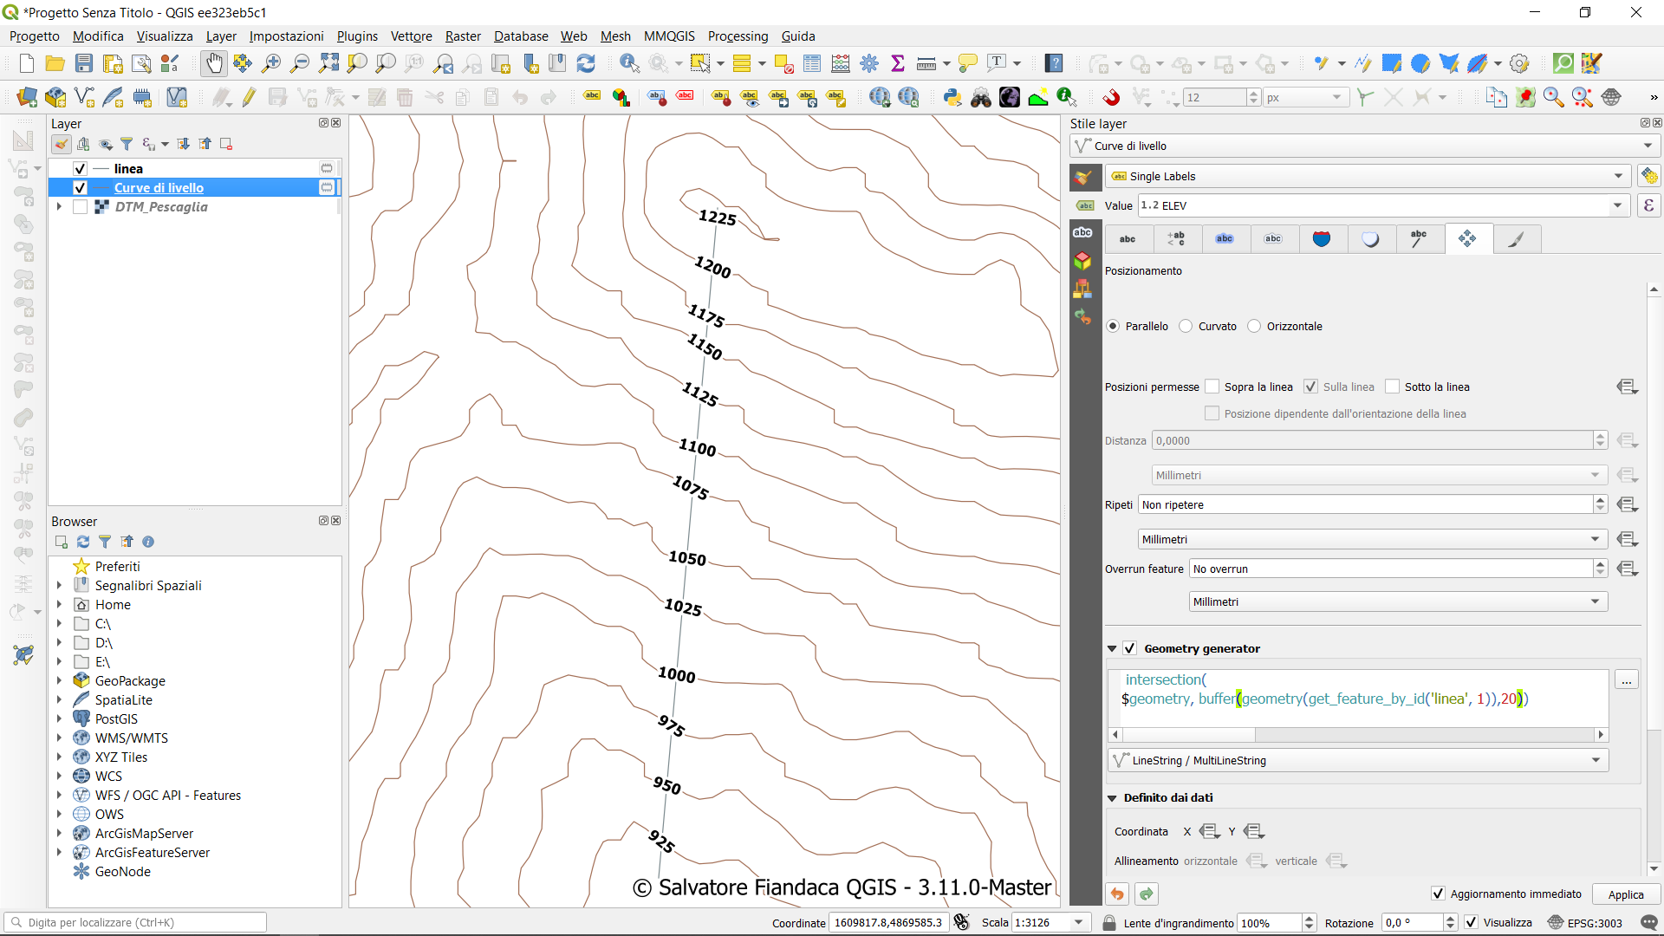The height and width of the screenshot is (936, 1664).
Task: Select the Identify Features tool
Action: point(628,63)
